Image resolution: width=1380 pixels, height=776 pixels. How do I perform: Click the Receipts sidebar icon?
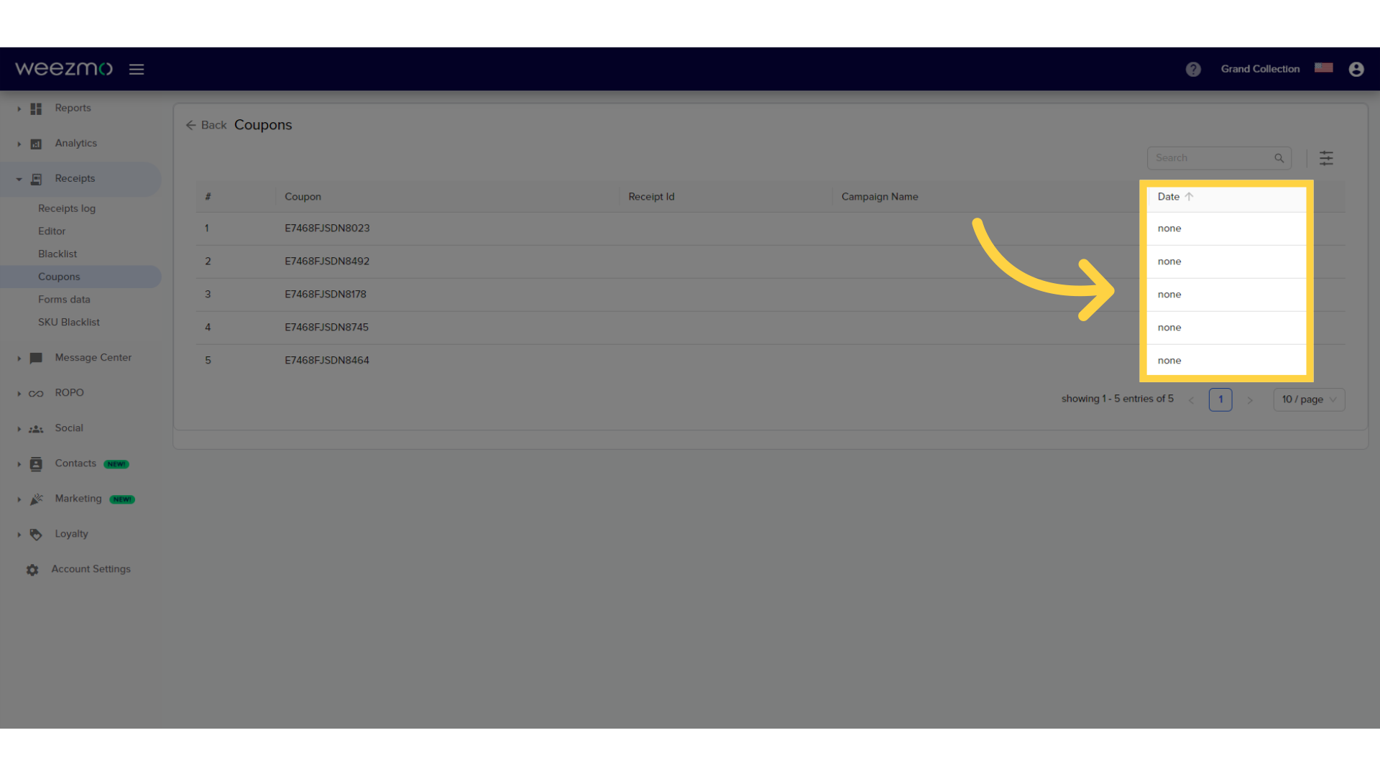(36, 179)
